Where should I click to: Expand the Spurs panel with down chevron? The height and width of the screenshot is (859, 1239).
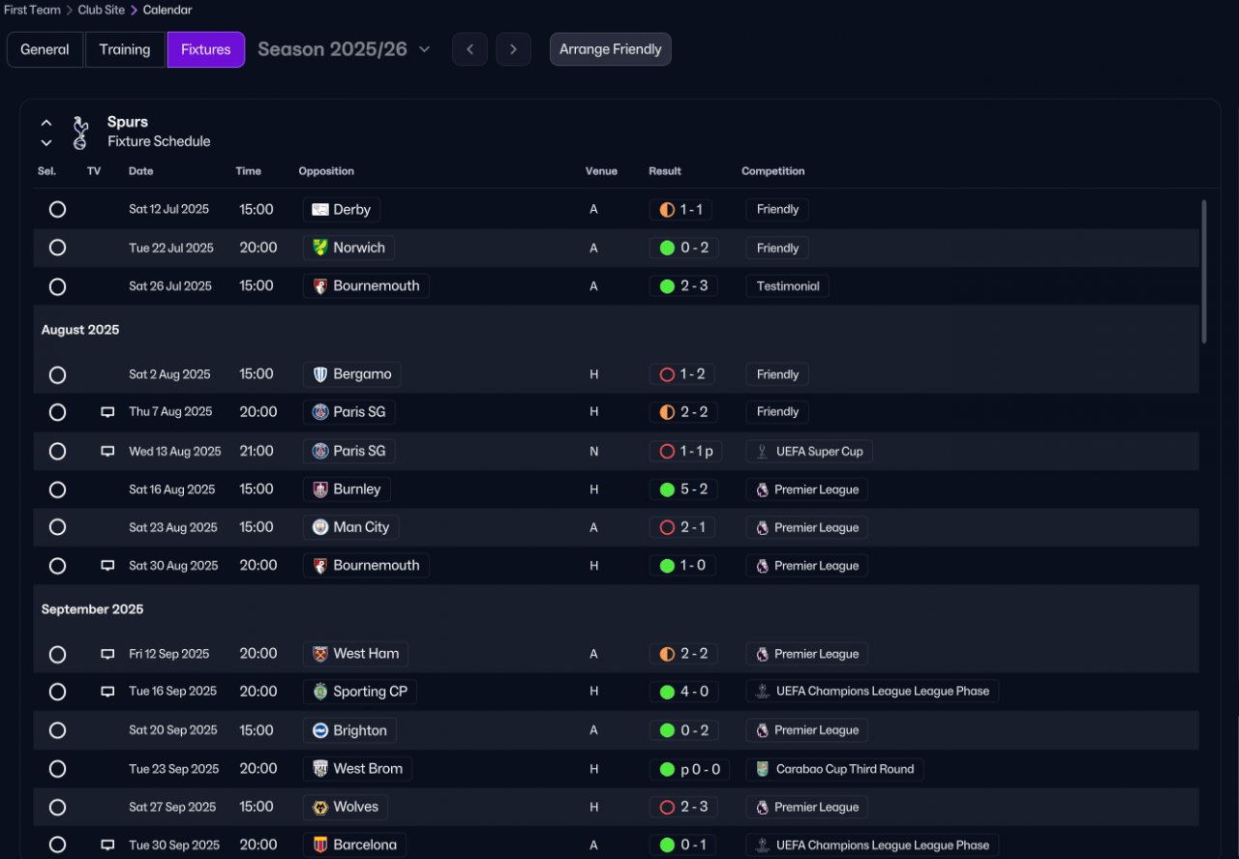tap(45, 142)
